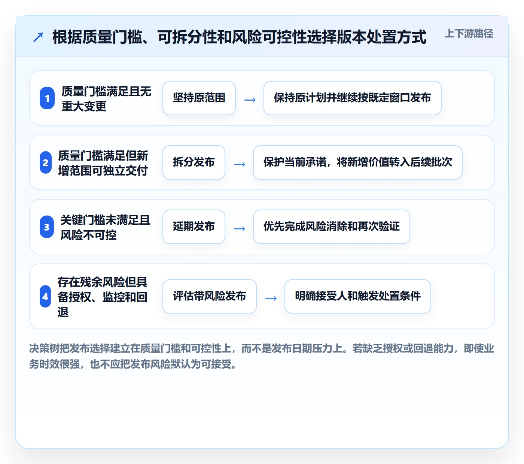Click the footer note starting 决策树把发布选择
This screenshot has height=464, width=524.
click(x=262, y=356)
